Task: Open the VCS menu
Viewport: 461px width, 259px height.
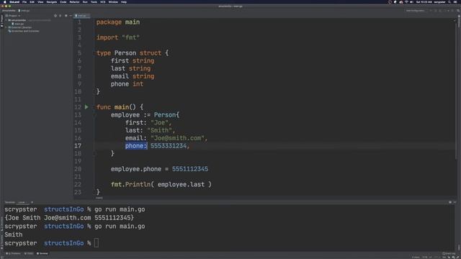Action: [x=102, y=1]
